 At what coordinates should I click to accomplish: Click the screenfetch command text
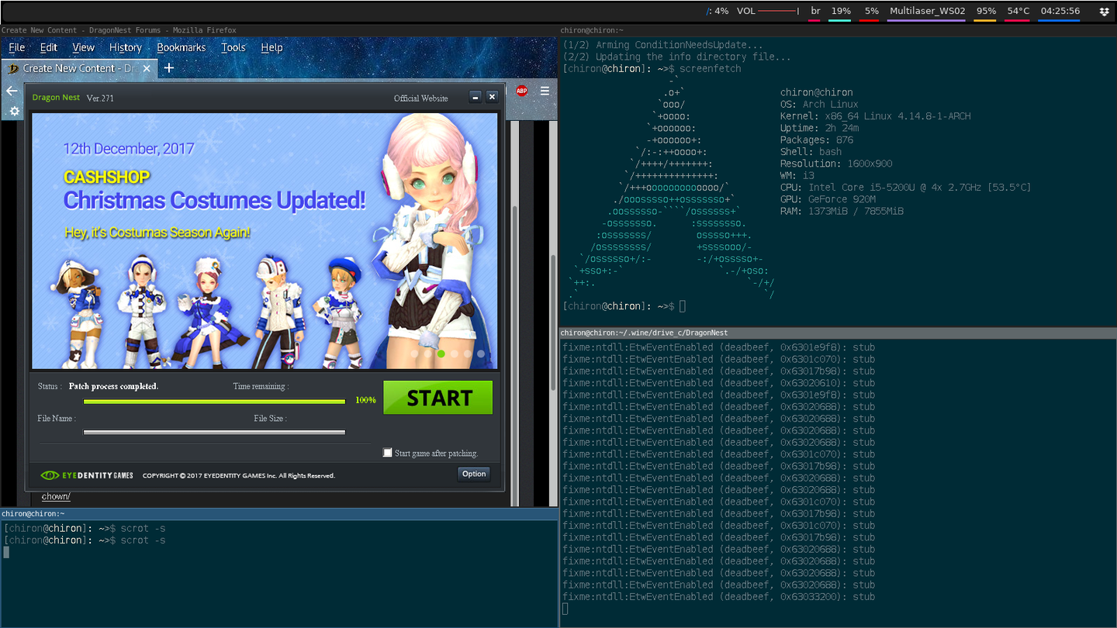tap(710, 68)
